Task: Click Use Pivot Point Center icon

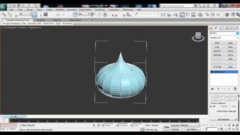Action: [x=93, y=15]
